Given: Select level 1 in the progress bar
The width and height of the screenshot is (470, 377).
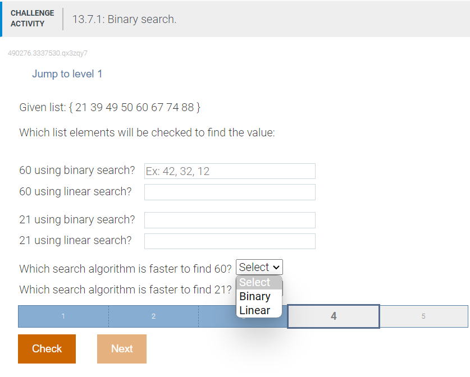Looking at the screenshot, I should (63, 316).
